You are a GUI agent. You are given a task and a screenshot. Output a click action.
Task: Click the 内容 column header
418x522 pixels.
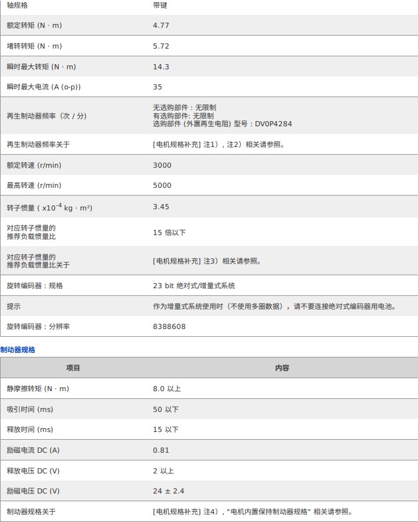[282, 368]
